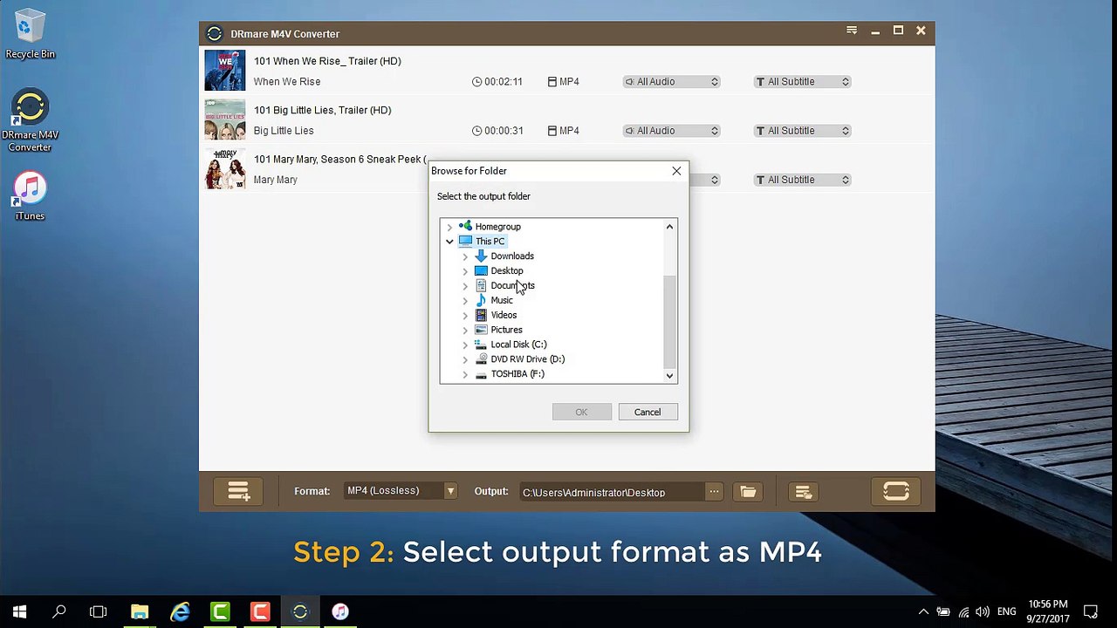Open the Action Center notifications icon

(1091, 611)
